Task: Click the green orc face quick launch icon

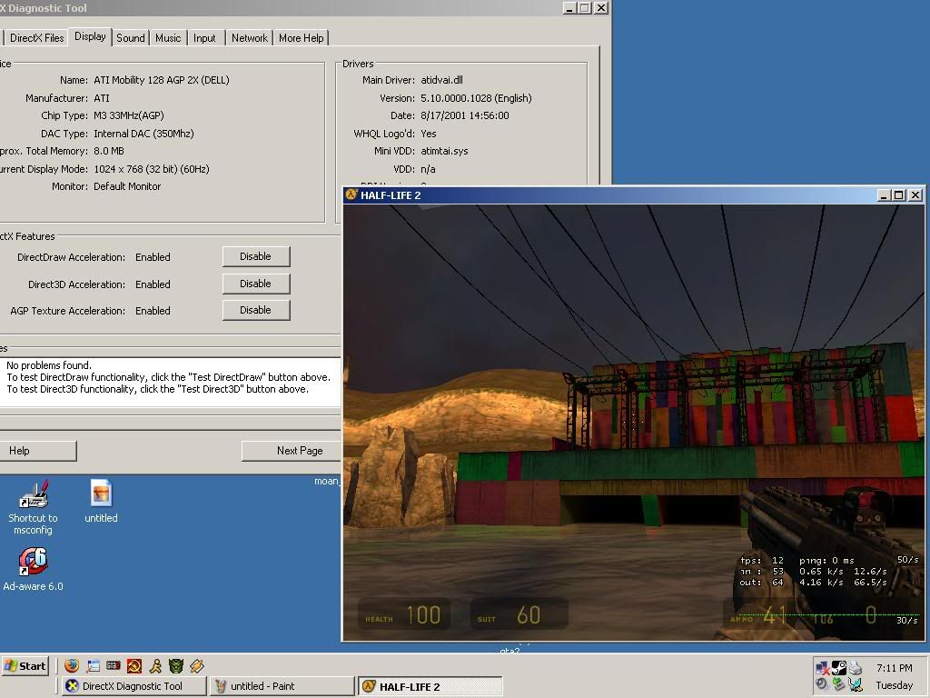Action: 176,665
